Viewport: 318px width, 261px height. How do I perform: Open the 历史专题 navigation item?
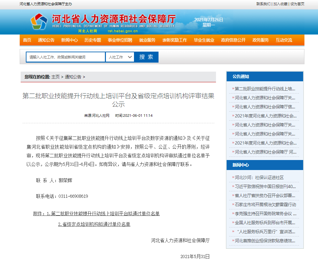93,40
